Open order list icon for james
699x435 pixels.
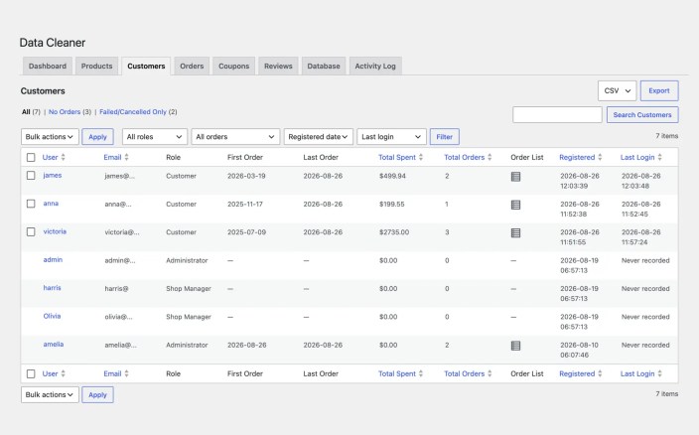(x=515, y=177)
